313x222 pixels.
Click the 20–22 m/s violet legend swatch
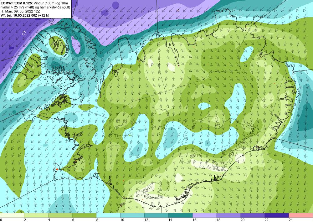[253, 215]
